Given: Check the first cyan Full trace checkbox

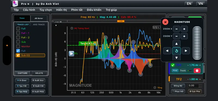Looking at the screenshot, I should tap(18, 29).
